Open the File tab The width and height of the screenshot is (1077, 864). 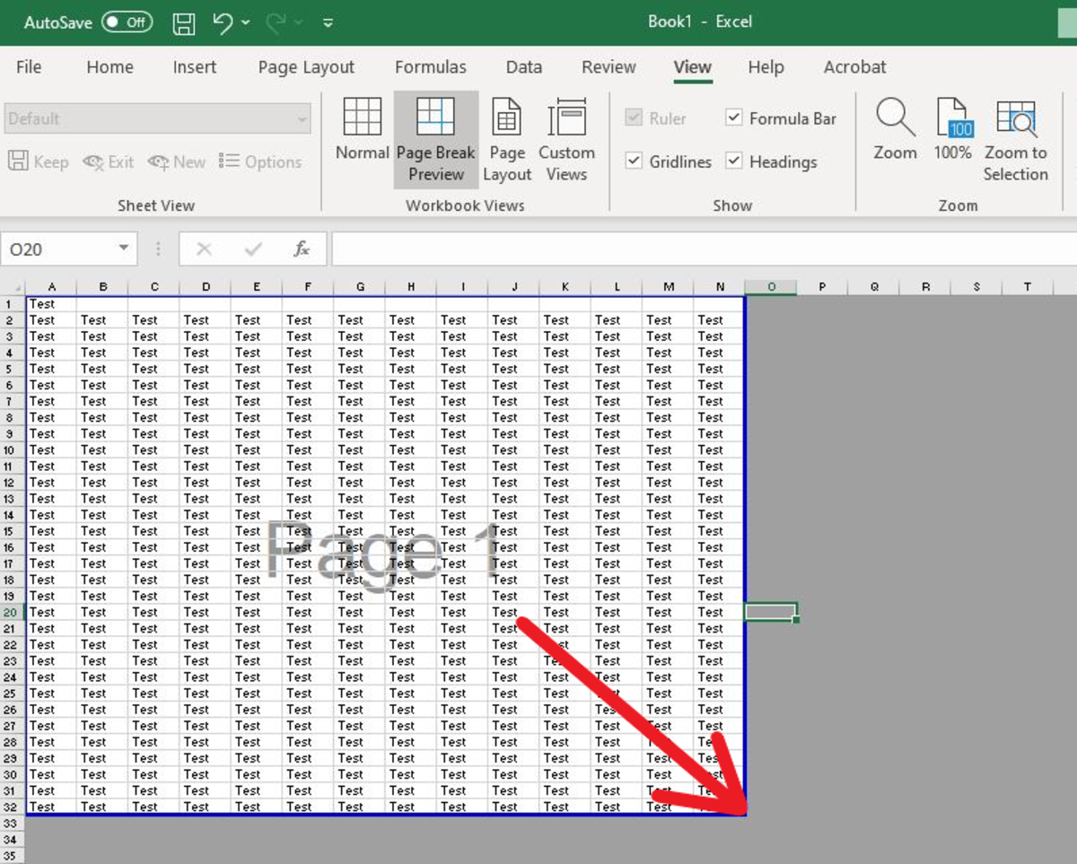(x=29, y=67)
